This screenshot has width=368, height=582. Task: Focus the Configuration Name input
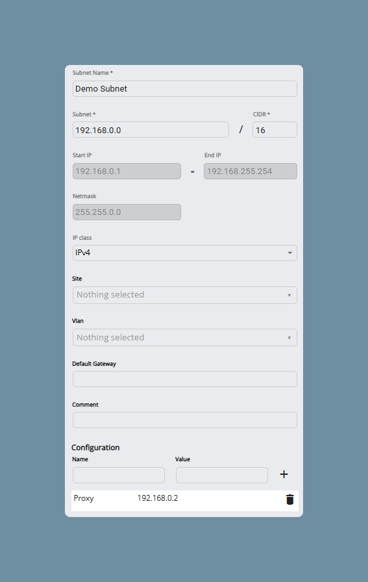click(119, 475)
